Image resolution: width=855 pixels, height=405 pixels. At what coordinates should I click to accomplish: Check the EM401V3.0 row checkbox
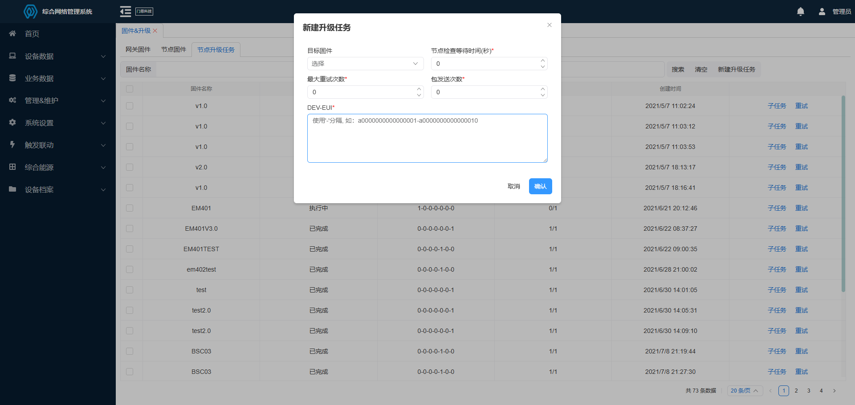pos(130,229)
